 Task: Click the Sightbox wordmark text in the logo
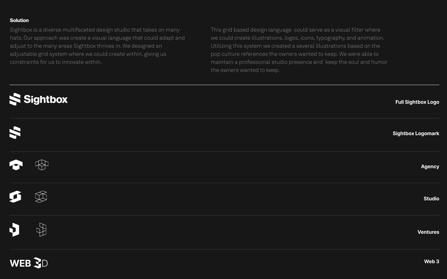click(46, 100)
